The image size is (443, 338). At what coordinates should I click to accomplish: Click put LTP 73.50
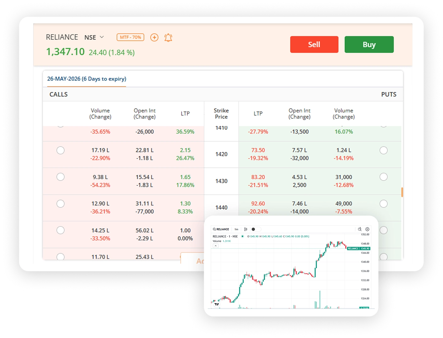[x=258, y=150]
